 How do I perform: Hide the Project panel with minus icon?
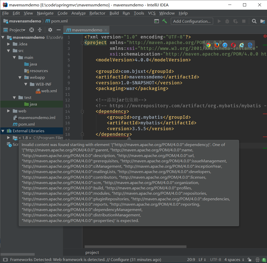tap(59, 30)
